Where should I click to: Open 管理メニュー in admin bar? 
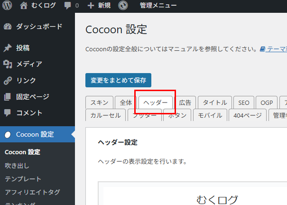point(158,6)
